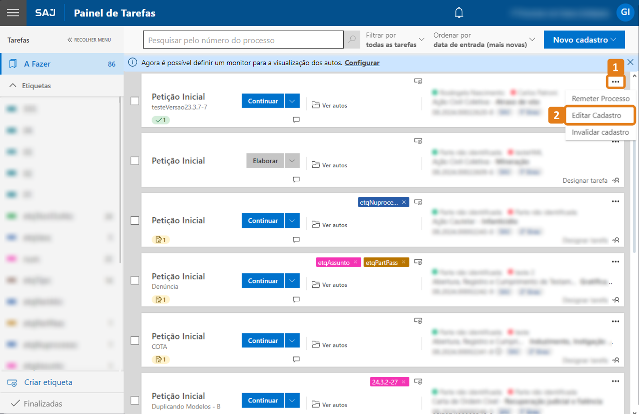
Task: Click comment icon on testeVersao23.3.7-7 task
Action: click(296, 120)
